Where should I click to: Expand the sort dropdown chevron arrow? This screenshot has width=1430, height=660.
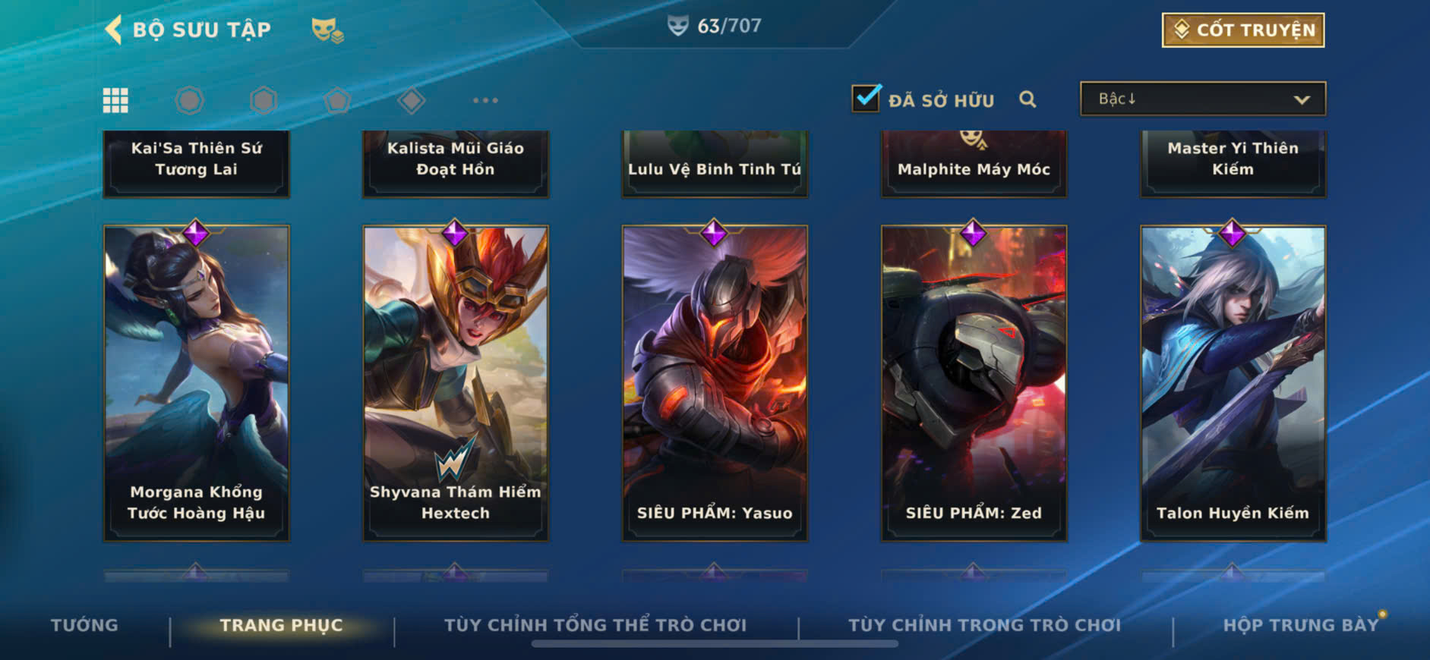point(1302,99)
